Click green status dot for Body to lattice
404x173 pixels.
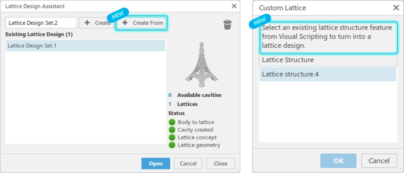pos(172,122)
